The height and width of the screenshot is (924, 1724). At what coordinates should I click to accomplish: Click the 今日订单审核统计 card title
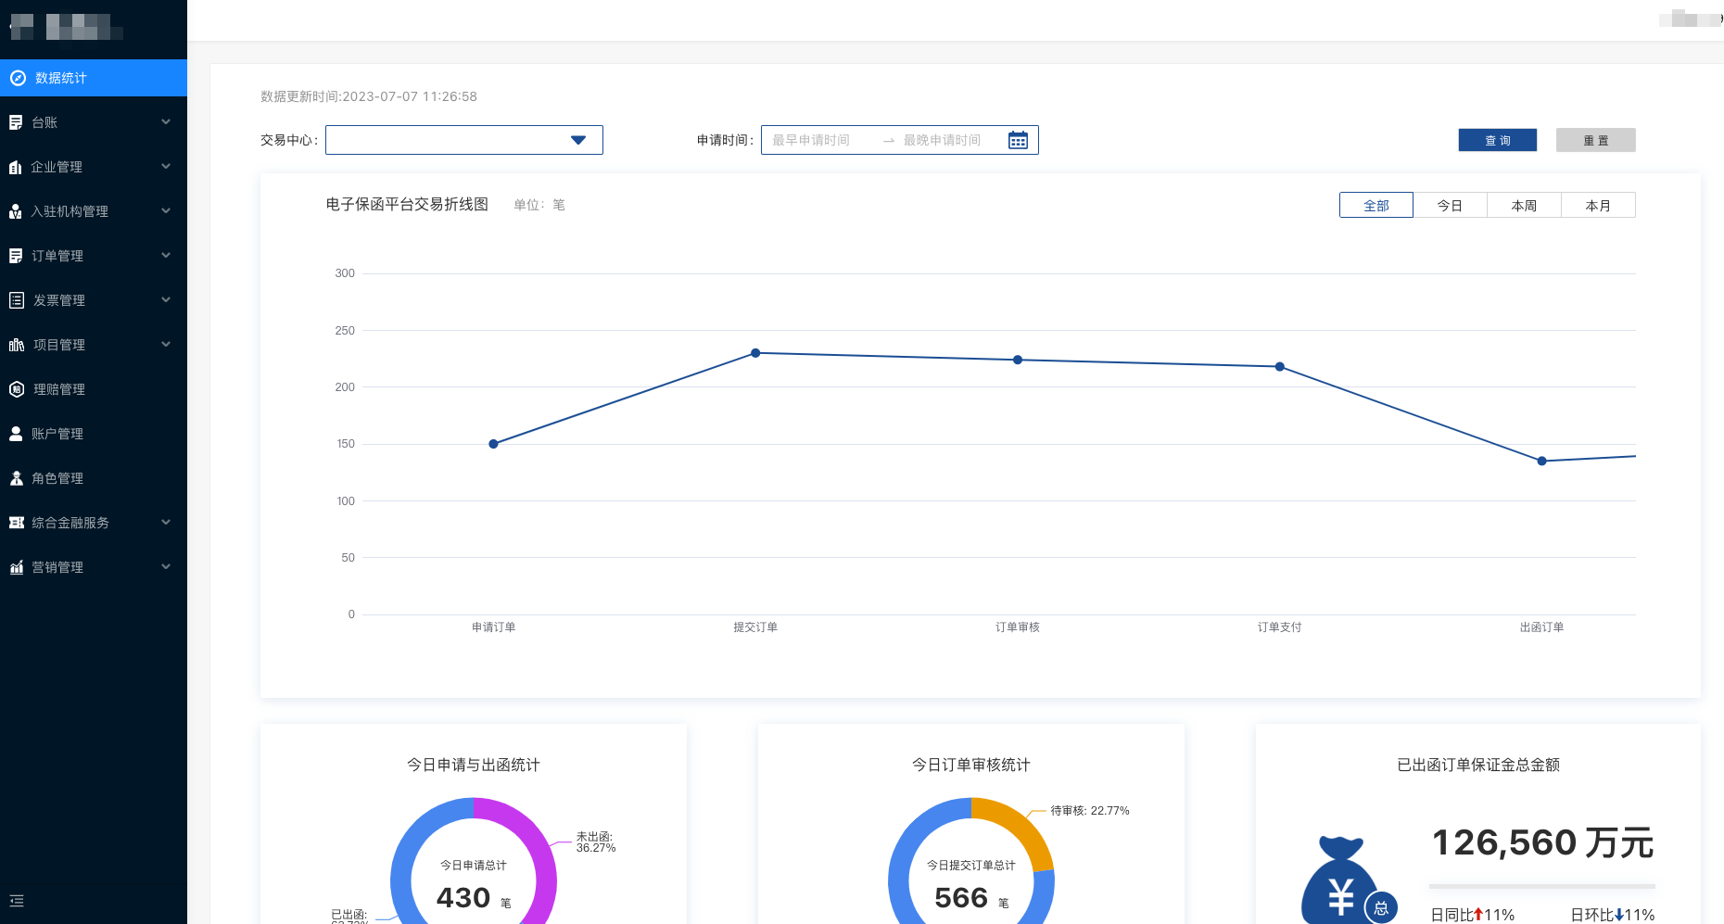(971, 765)
